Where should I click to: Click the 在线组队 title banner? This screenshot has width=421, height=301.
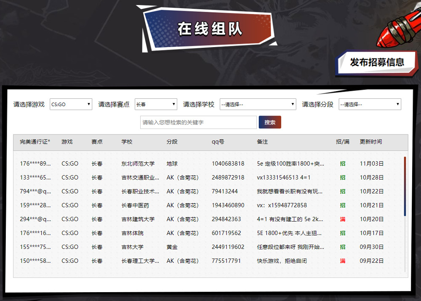click(x=210, y=29)
